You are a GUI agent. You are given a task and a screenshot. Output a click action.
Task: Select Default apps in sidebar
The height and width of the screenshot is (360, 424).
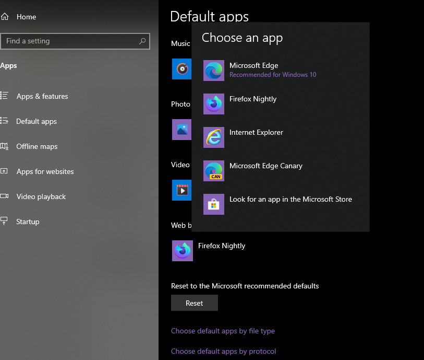click(x=37, y=121)
